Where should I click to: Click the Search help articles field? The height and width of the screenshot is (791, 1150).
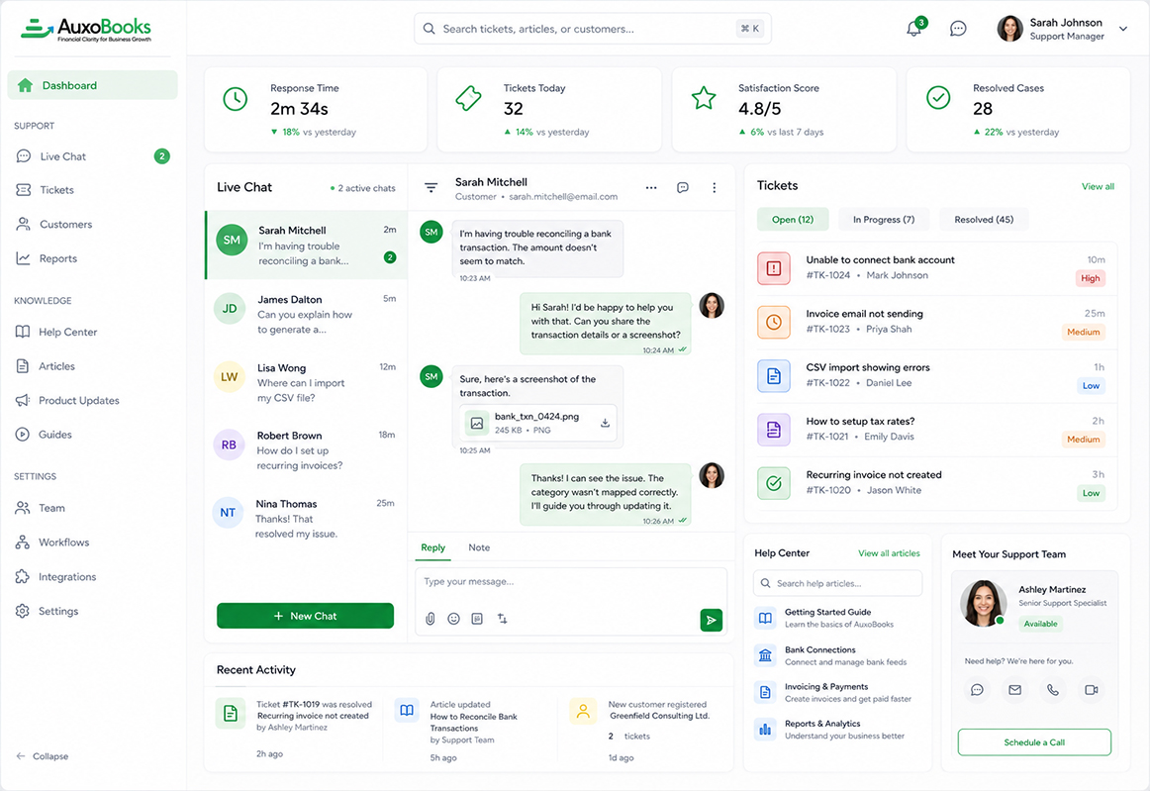[x=837, y=583]
